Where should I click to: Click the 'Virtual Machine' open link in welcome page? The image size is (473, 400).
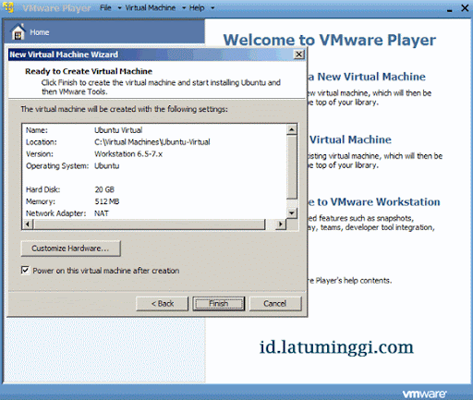[x=350, y=139]
